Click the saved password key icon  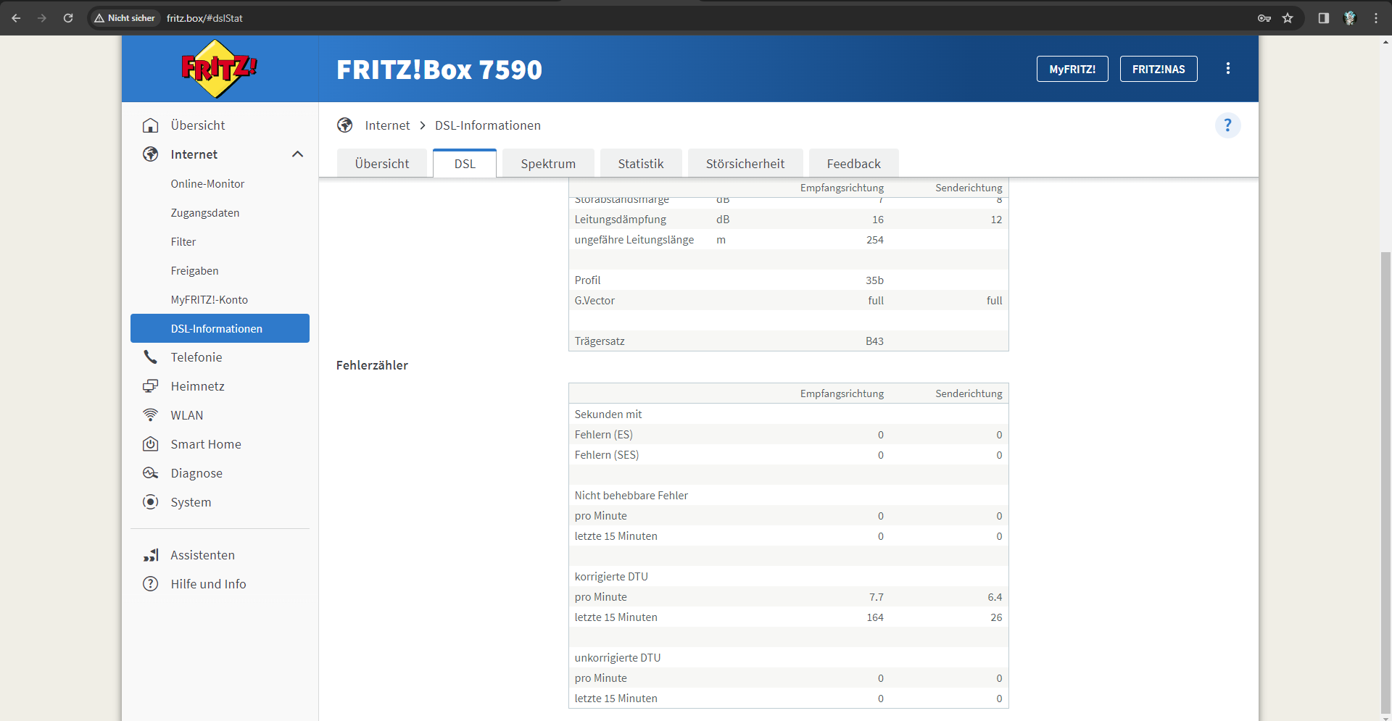(1264, 18)
